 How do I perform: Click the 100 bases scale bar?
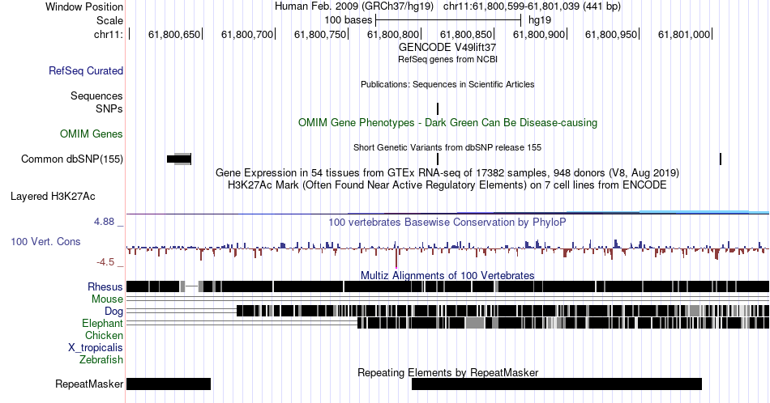click(x=448, y=20)
